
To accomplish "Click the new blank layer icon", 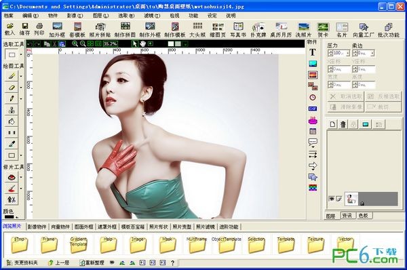I will pos(332,124).
